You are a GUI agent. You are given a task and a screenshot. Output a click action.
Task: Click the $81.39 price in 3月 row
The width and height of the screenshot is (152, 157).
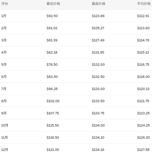click(x=52, y=40)
